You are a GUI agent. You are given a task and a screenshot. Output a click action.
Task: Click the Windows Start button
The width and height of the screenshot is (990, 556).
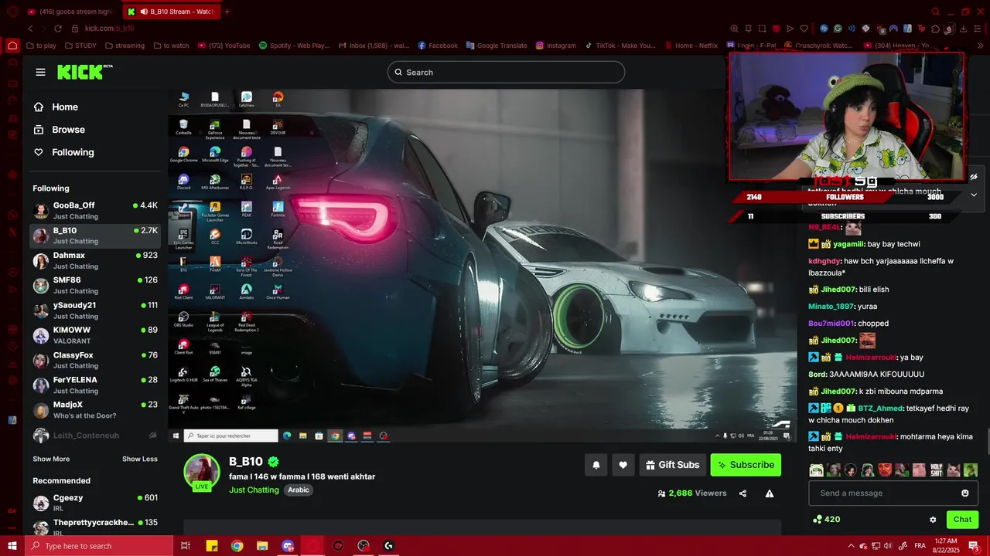pyautogui.click(x=12, y=546)
